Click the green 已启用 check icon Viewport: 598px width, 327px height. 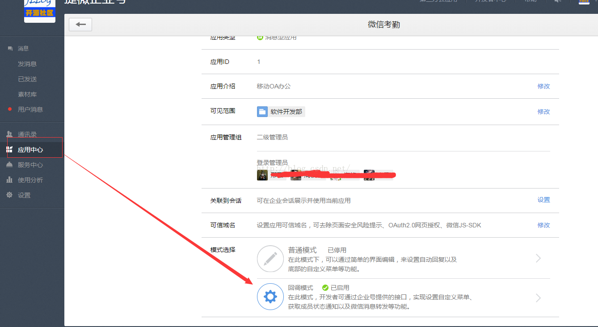tap(325, 288)
